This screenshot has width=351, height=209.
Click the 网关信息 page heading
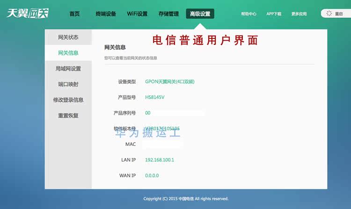pos(115,47)
